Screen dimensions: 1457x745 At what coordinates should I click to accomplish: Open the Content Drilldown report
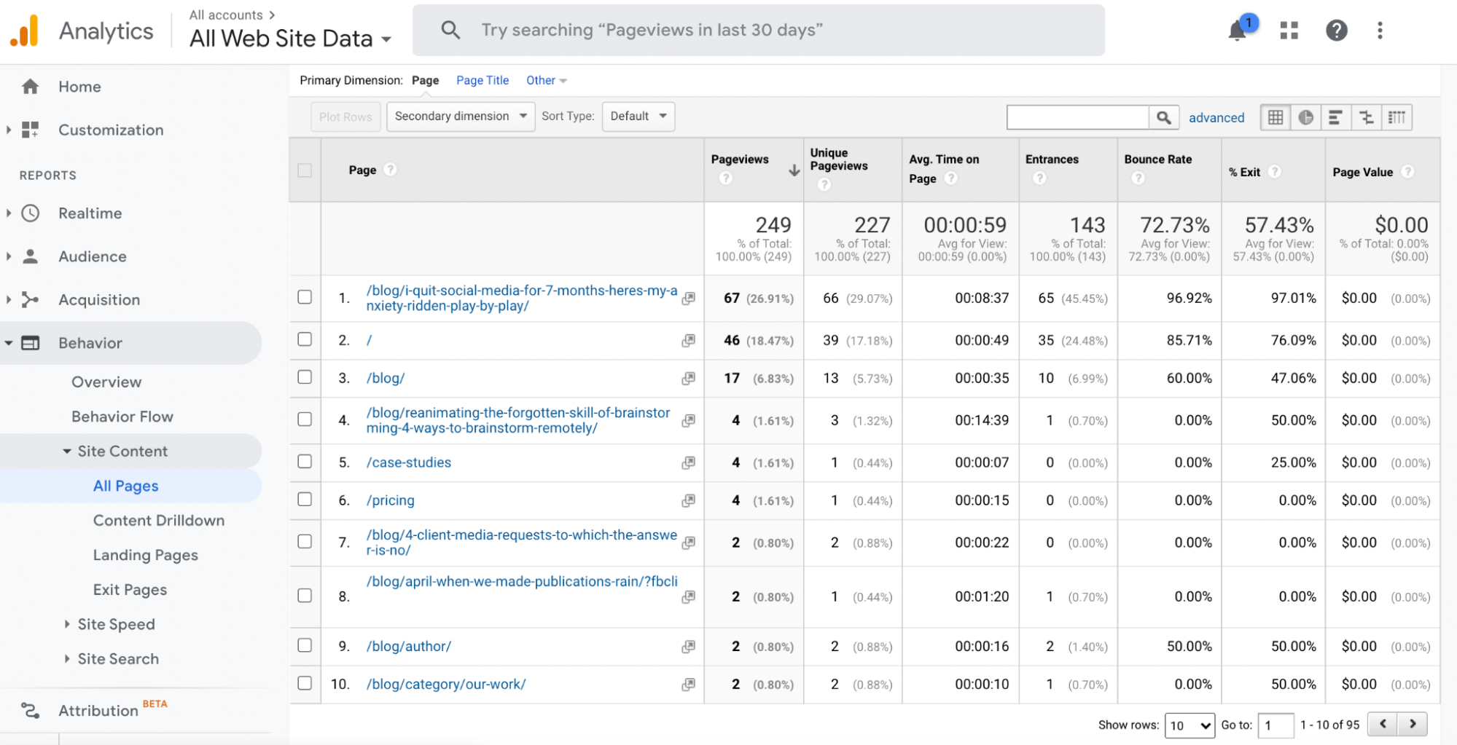tap(159, 521)
